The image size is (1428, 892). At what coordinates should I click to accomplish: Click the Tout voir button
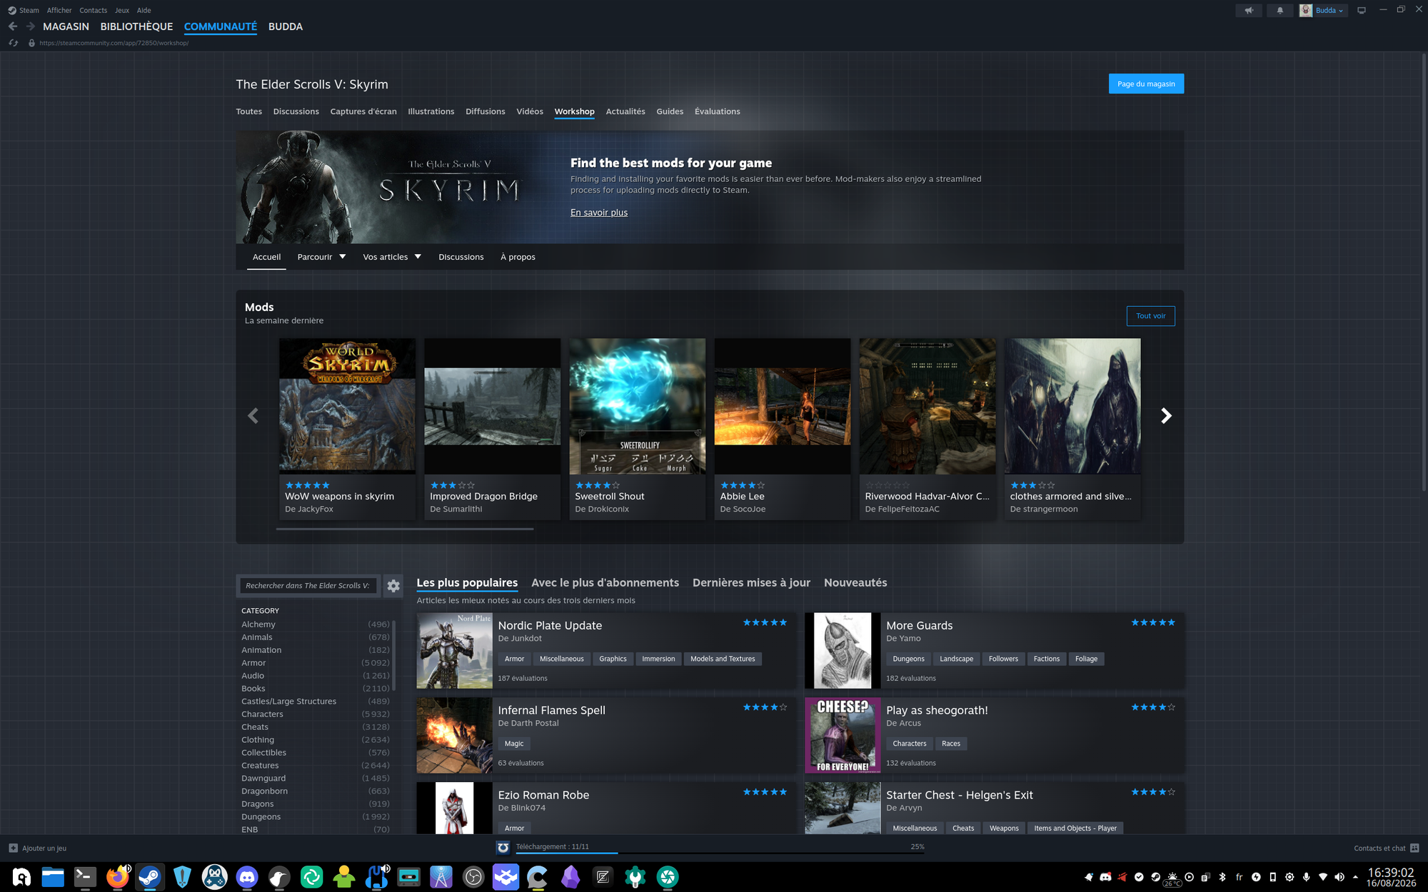(1150, 316)
